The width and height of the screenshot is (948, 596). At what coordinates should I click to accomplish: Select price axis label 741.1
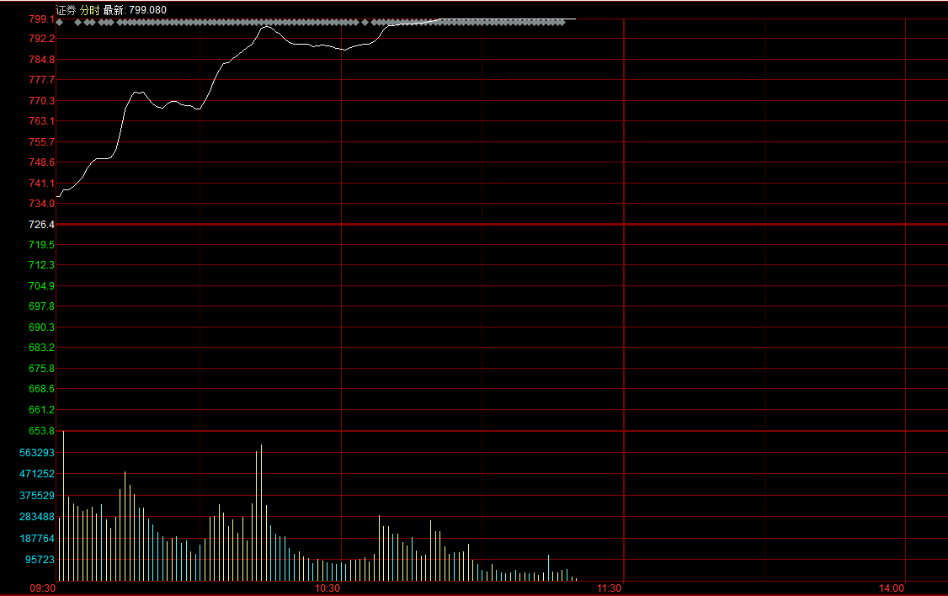click(x=42, y=184)
